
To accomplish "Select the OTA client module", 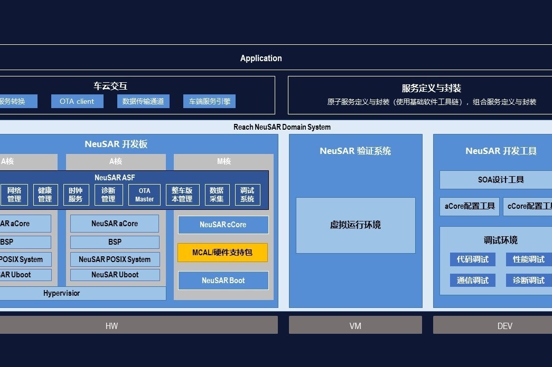I will click(77, 101).
